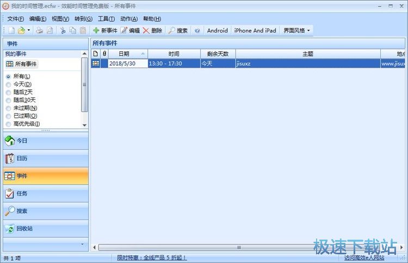Viewport: 408px width, 263px height.
Task: Click the green plus 新事件 button
Action: click(105, 30)
